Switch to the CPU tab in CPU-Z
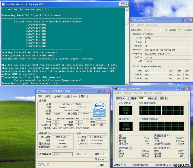The width and height of the screenshot is (193, 168). pyautogui.click(x=40, y=96)
